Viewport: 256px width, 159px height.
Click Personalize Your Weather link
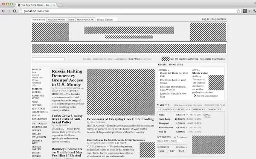212,59
